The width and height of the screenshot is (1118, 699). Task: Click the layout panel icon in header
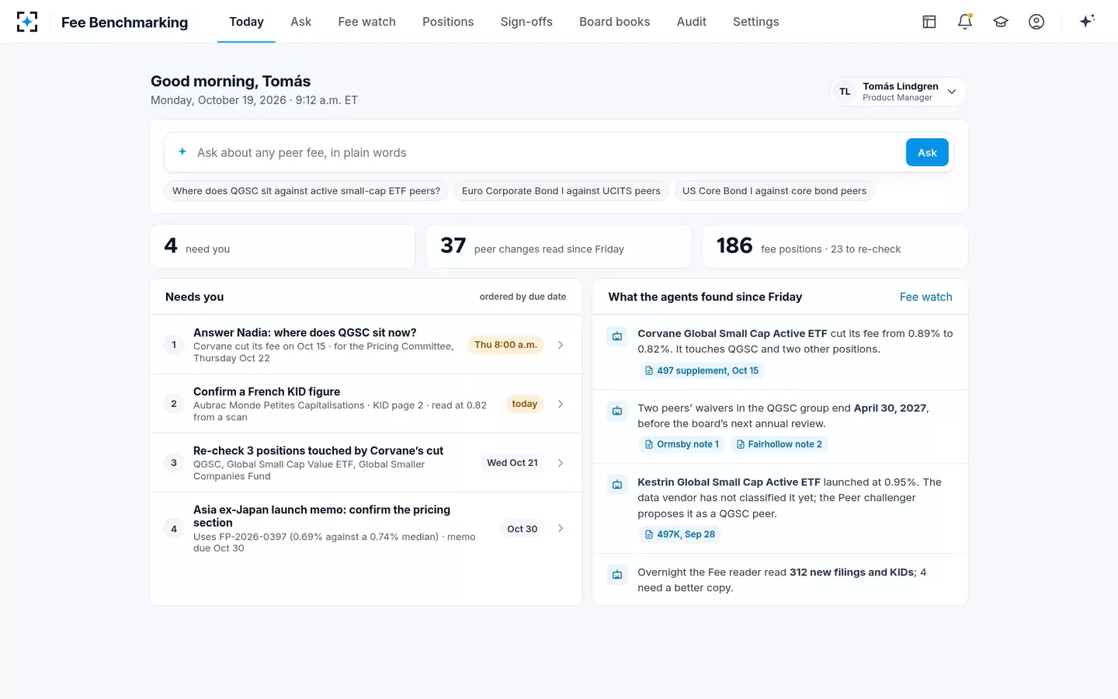pos(929,22)
